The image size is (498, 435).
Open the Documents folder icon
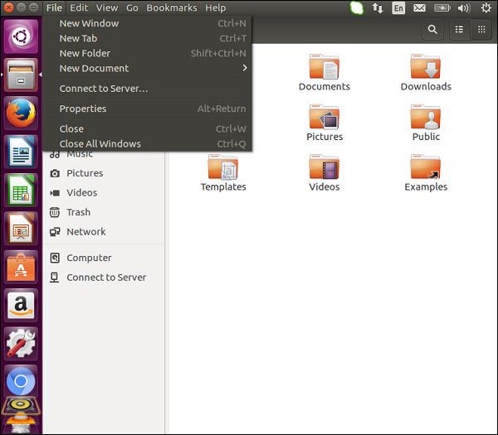click(324, 68)
